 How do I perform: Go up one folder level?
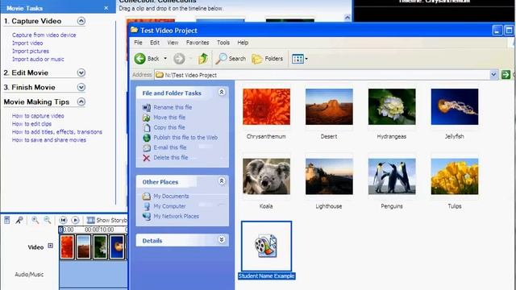click(x=203, y=59)
